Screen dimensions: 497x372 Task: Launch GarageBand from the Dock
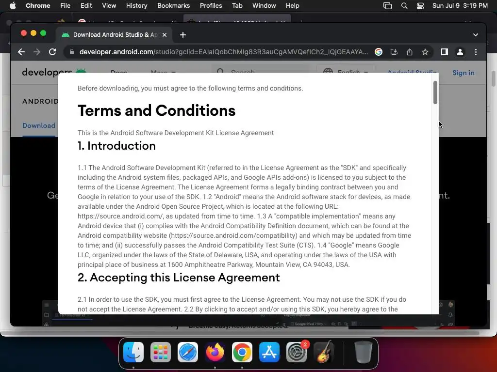(x=324, y=352)
